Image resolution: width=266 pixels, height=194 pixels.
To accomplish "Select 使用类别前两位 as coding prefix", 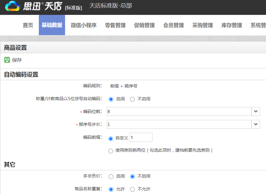I will (x=110, y=151).
